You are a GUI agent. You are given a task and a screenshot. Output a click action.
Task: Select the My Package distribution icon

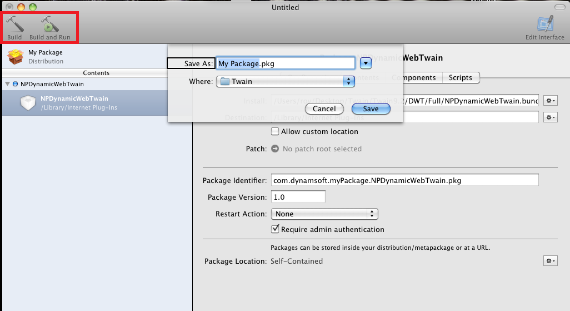[x=14, y=57]
